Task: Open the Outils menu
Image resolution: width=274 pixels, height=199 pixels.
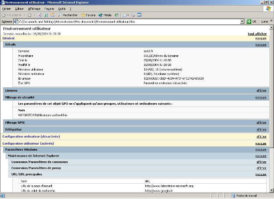Action: pyautogui.click(x=62, y=9)
